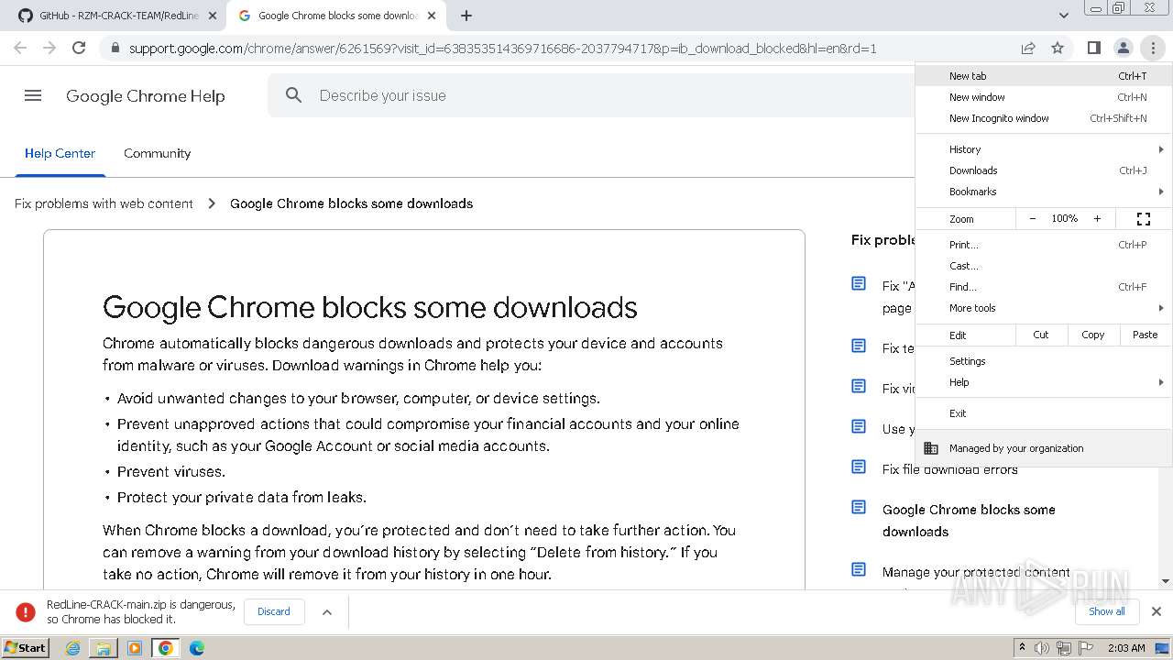Increase zoom with the plus button
This screenshot has width=1173, height=660.
[x=1097, y=219]
